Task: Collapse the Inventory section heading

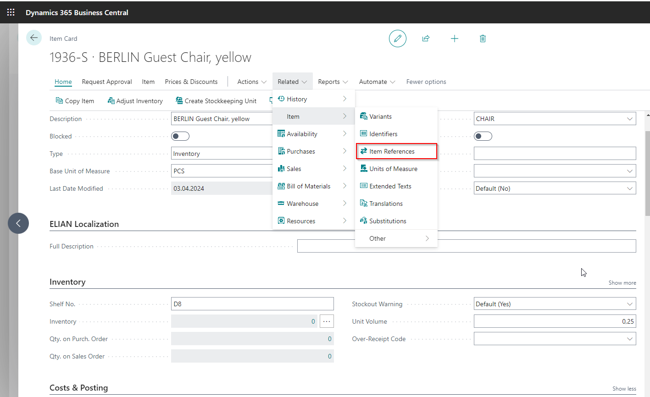Action: [x=67, y=282]
